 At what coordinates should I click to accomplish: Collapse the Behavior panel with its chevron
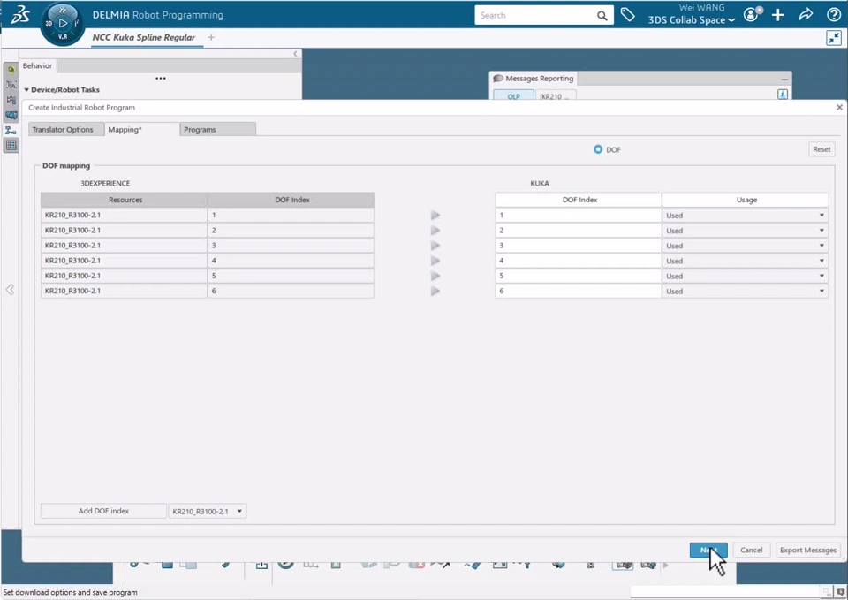coord(295,54)
